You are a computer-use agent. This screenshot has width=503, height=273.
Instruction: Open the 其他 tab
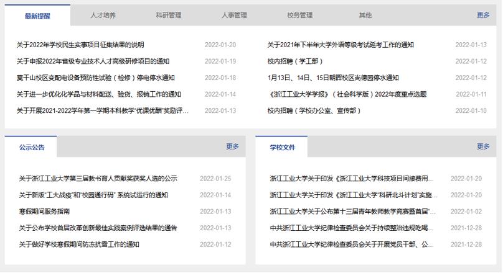tap(365, 16)
